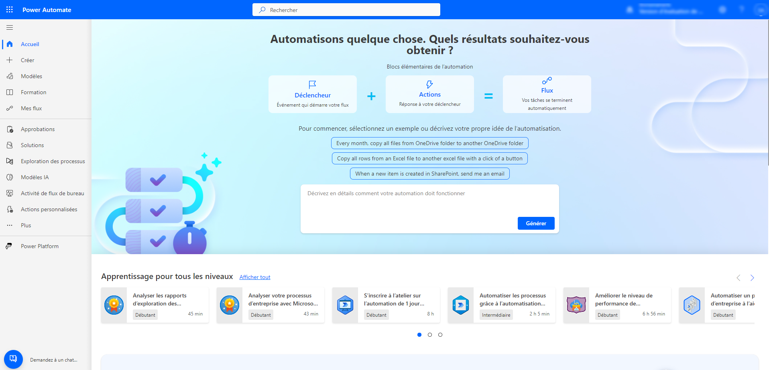
Task: Open Approbations in the navigation
Action: click(x=38, y=129)
